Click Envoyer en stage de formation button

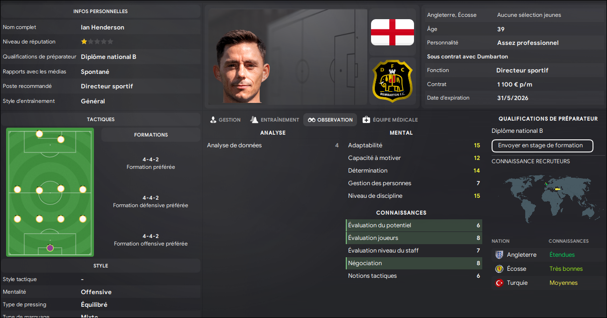[543, 145]
